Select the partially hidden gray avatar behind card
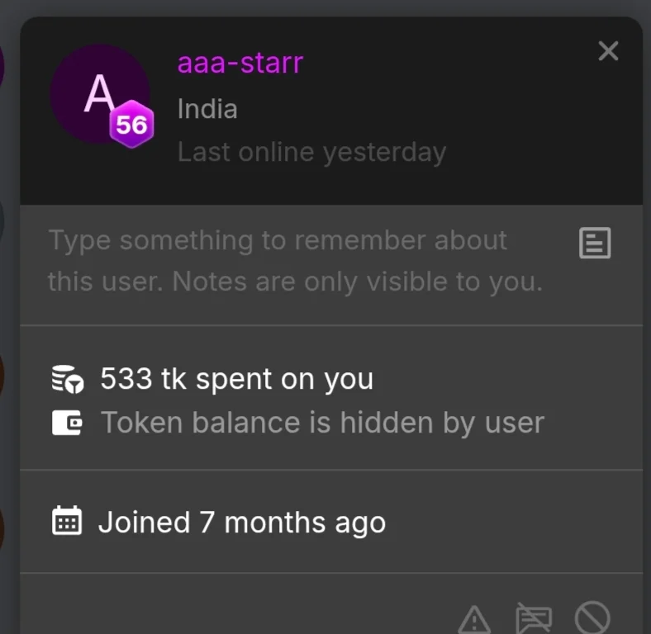651x634 pixels. click(x=2, y=220)
